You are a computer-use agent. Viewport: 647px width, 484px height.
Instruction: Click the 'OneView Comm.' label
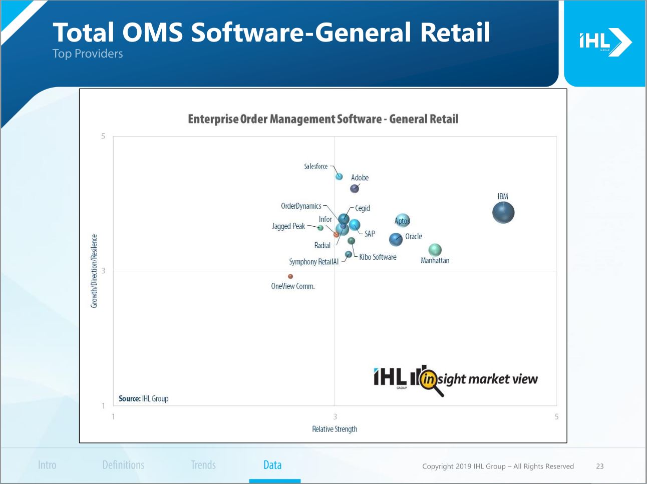(293, 286)
